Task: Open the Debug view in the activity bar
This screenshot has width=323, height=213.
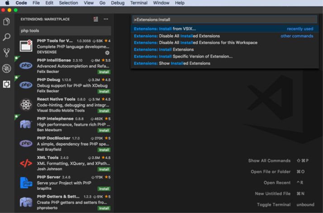Action: [6, 68]
